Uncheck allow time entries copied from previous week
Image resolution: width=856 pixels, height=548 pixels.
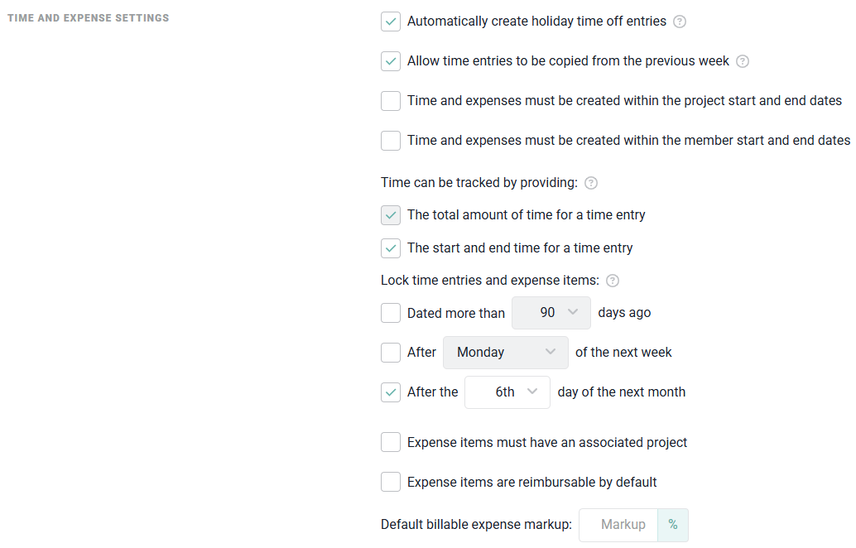click(x=391, y=61)
